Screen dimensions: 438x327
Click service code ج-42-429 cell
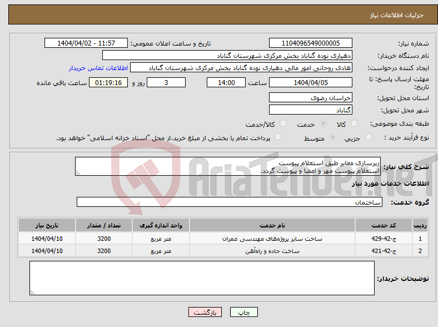(x=384, y=239)
